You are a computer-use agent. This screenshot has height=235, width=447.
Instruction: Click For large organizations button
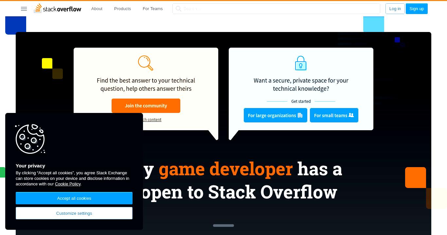276,115
